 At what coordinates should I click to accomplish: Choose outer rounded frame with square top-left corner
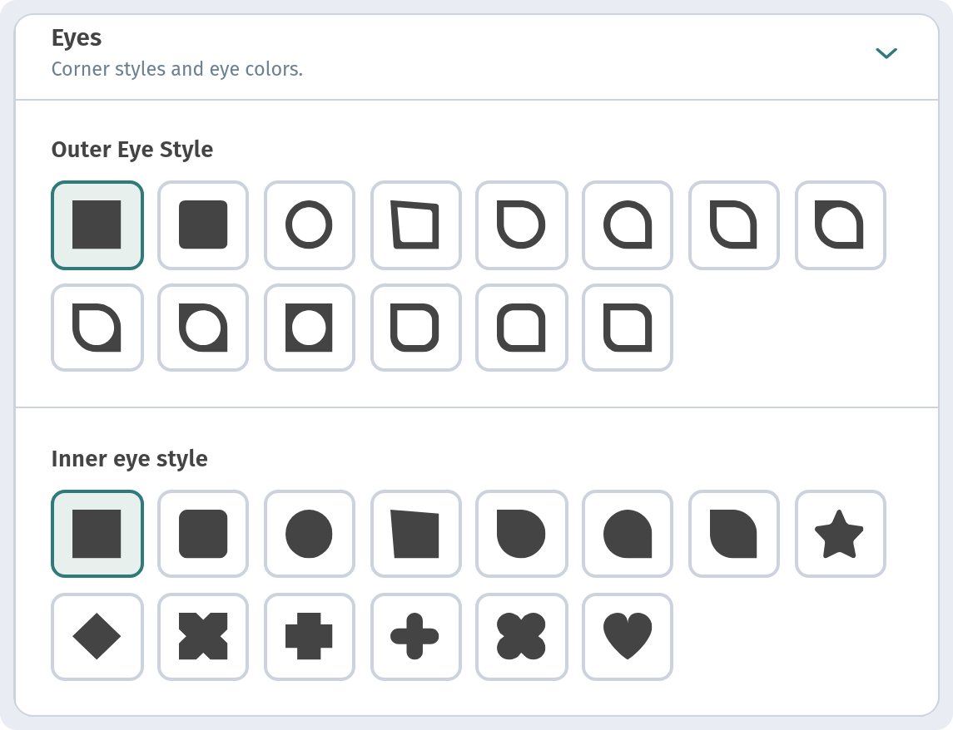point(415,328)
